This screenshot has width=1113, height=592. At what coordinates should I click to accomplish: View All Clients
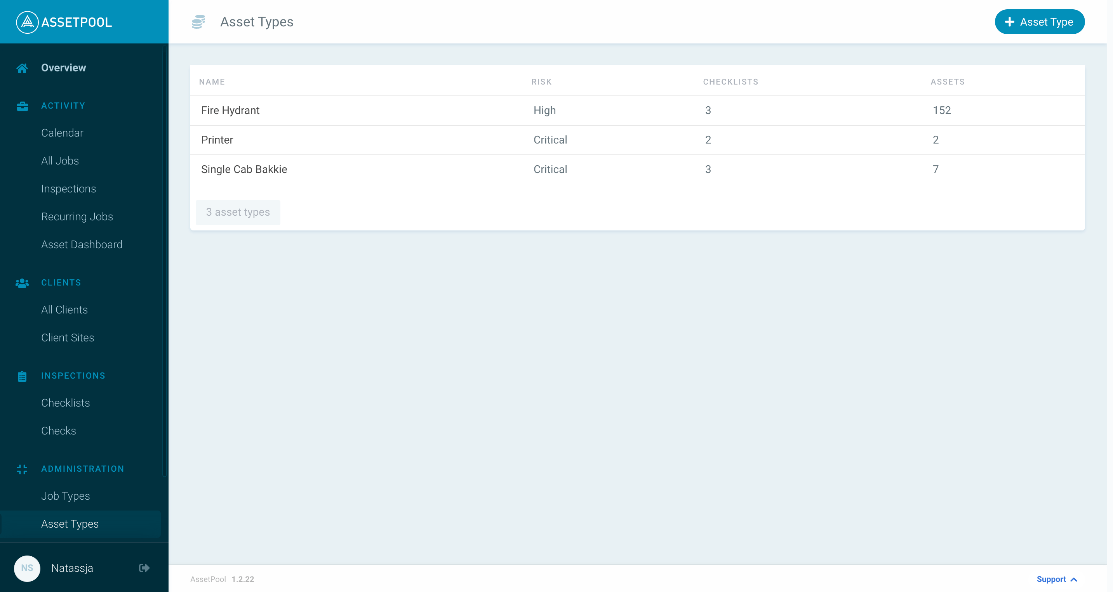pos(64,310)
